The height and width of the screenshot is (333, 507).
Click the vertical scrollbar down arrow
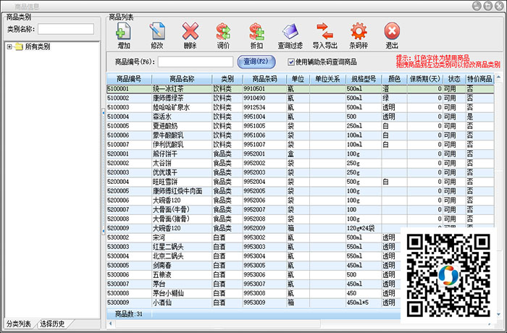[498, 314]
